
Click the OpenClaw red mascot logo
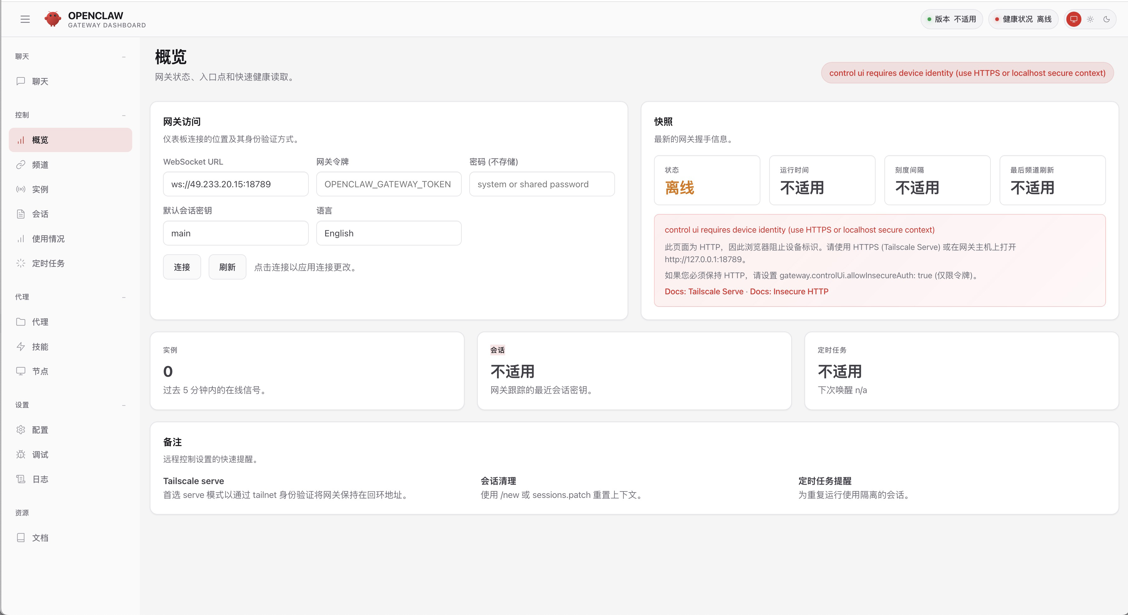53,19
